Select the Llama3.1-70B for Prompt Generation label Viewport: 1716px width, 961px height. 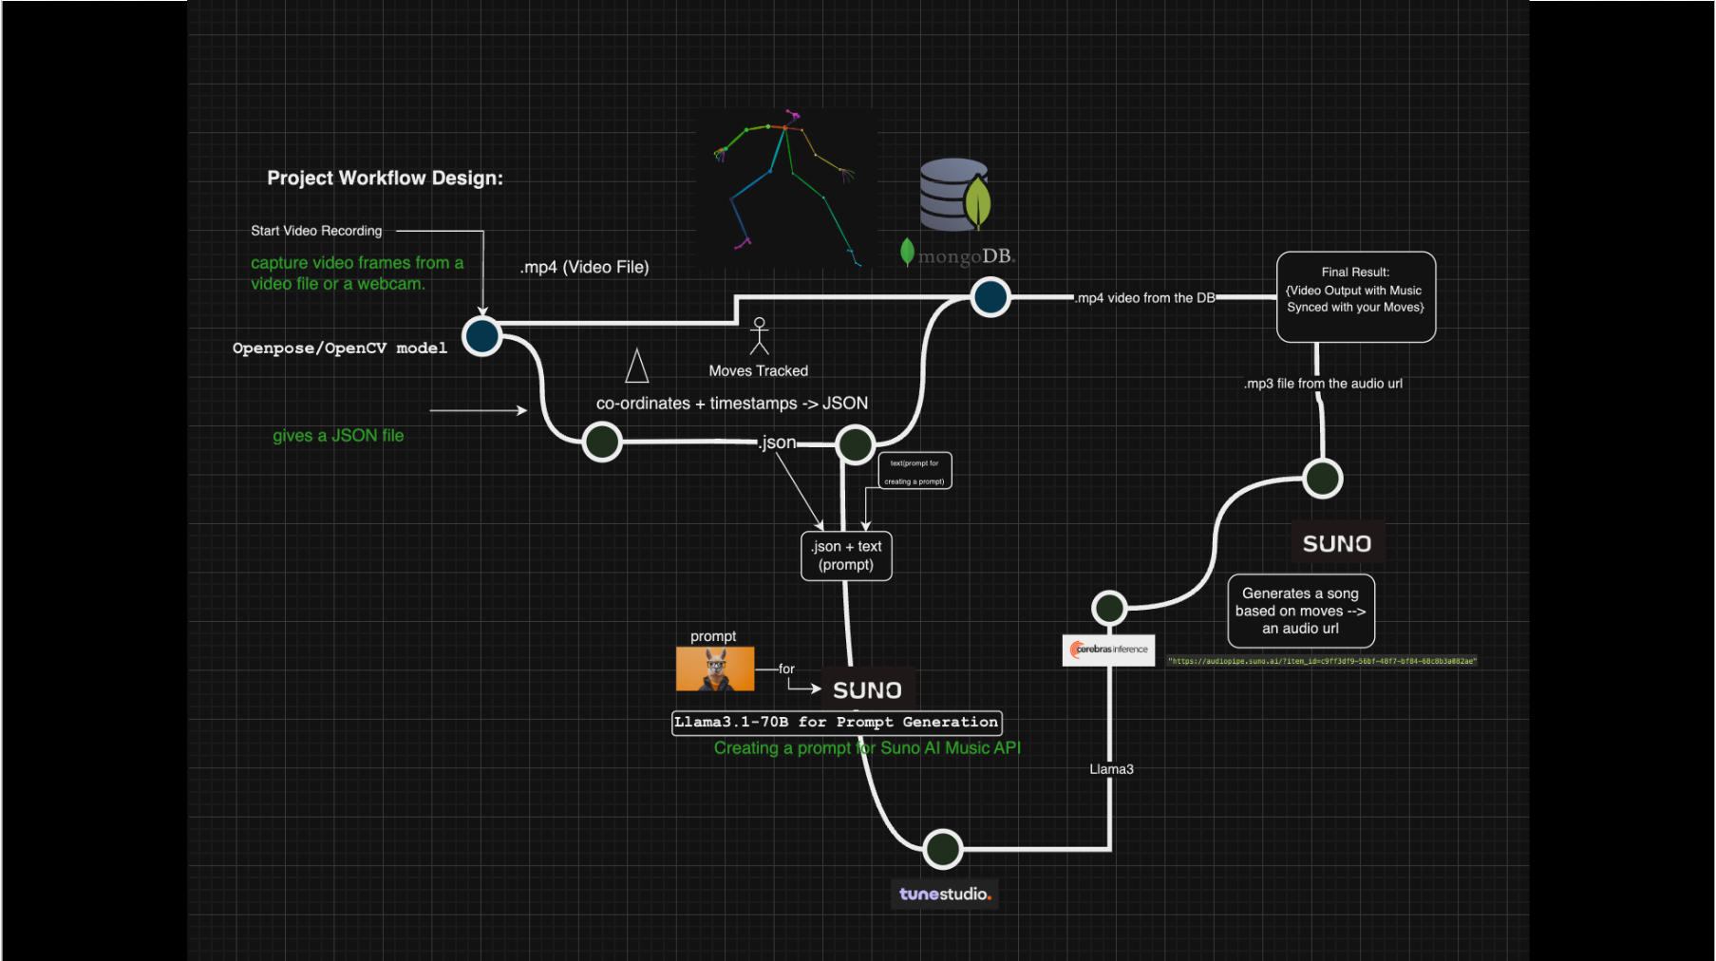[837, 723]
